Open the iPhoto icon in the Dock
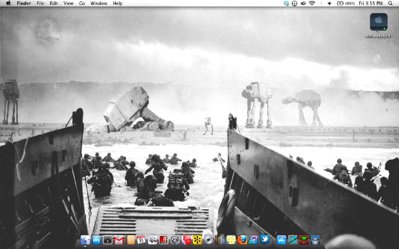 coord(153,240)
